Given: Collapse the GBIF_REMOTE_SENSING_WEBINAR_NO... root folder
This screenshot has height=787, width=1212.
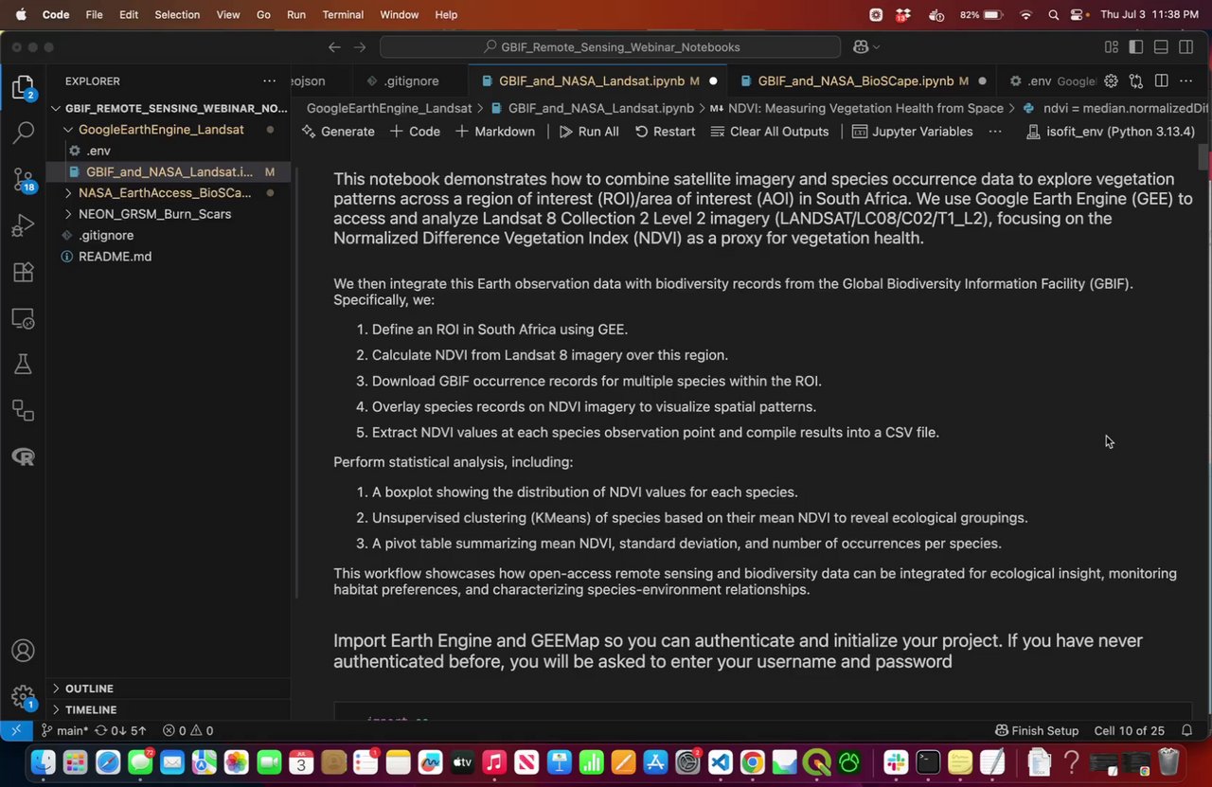Looking at the screenshot, I should 169,108.
